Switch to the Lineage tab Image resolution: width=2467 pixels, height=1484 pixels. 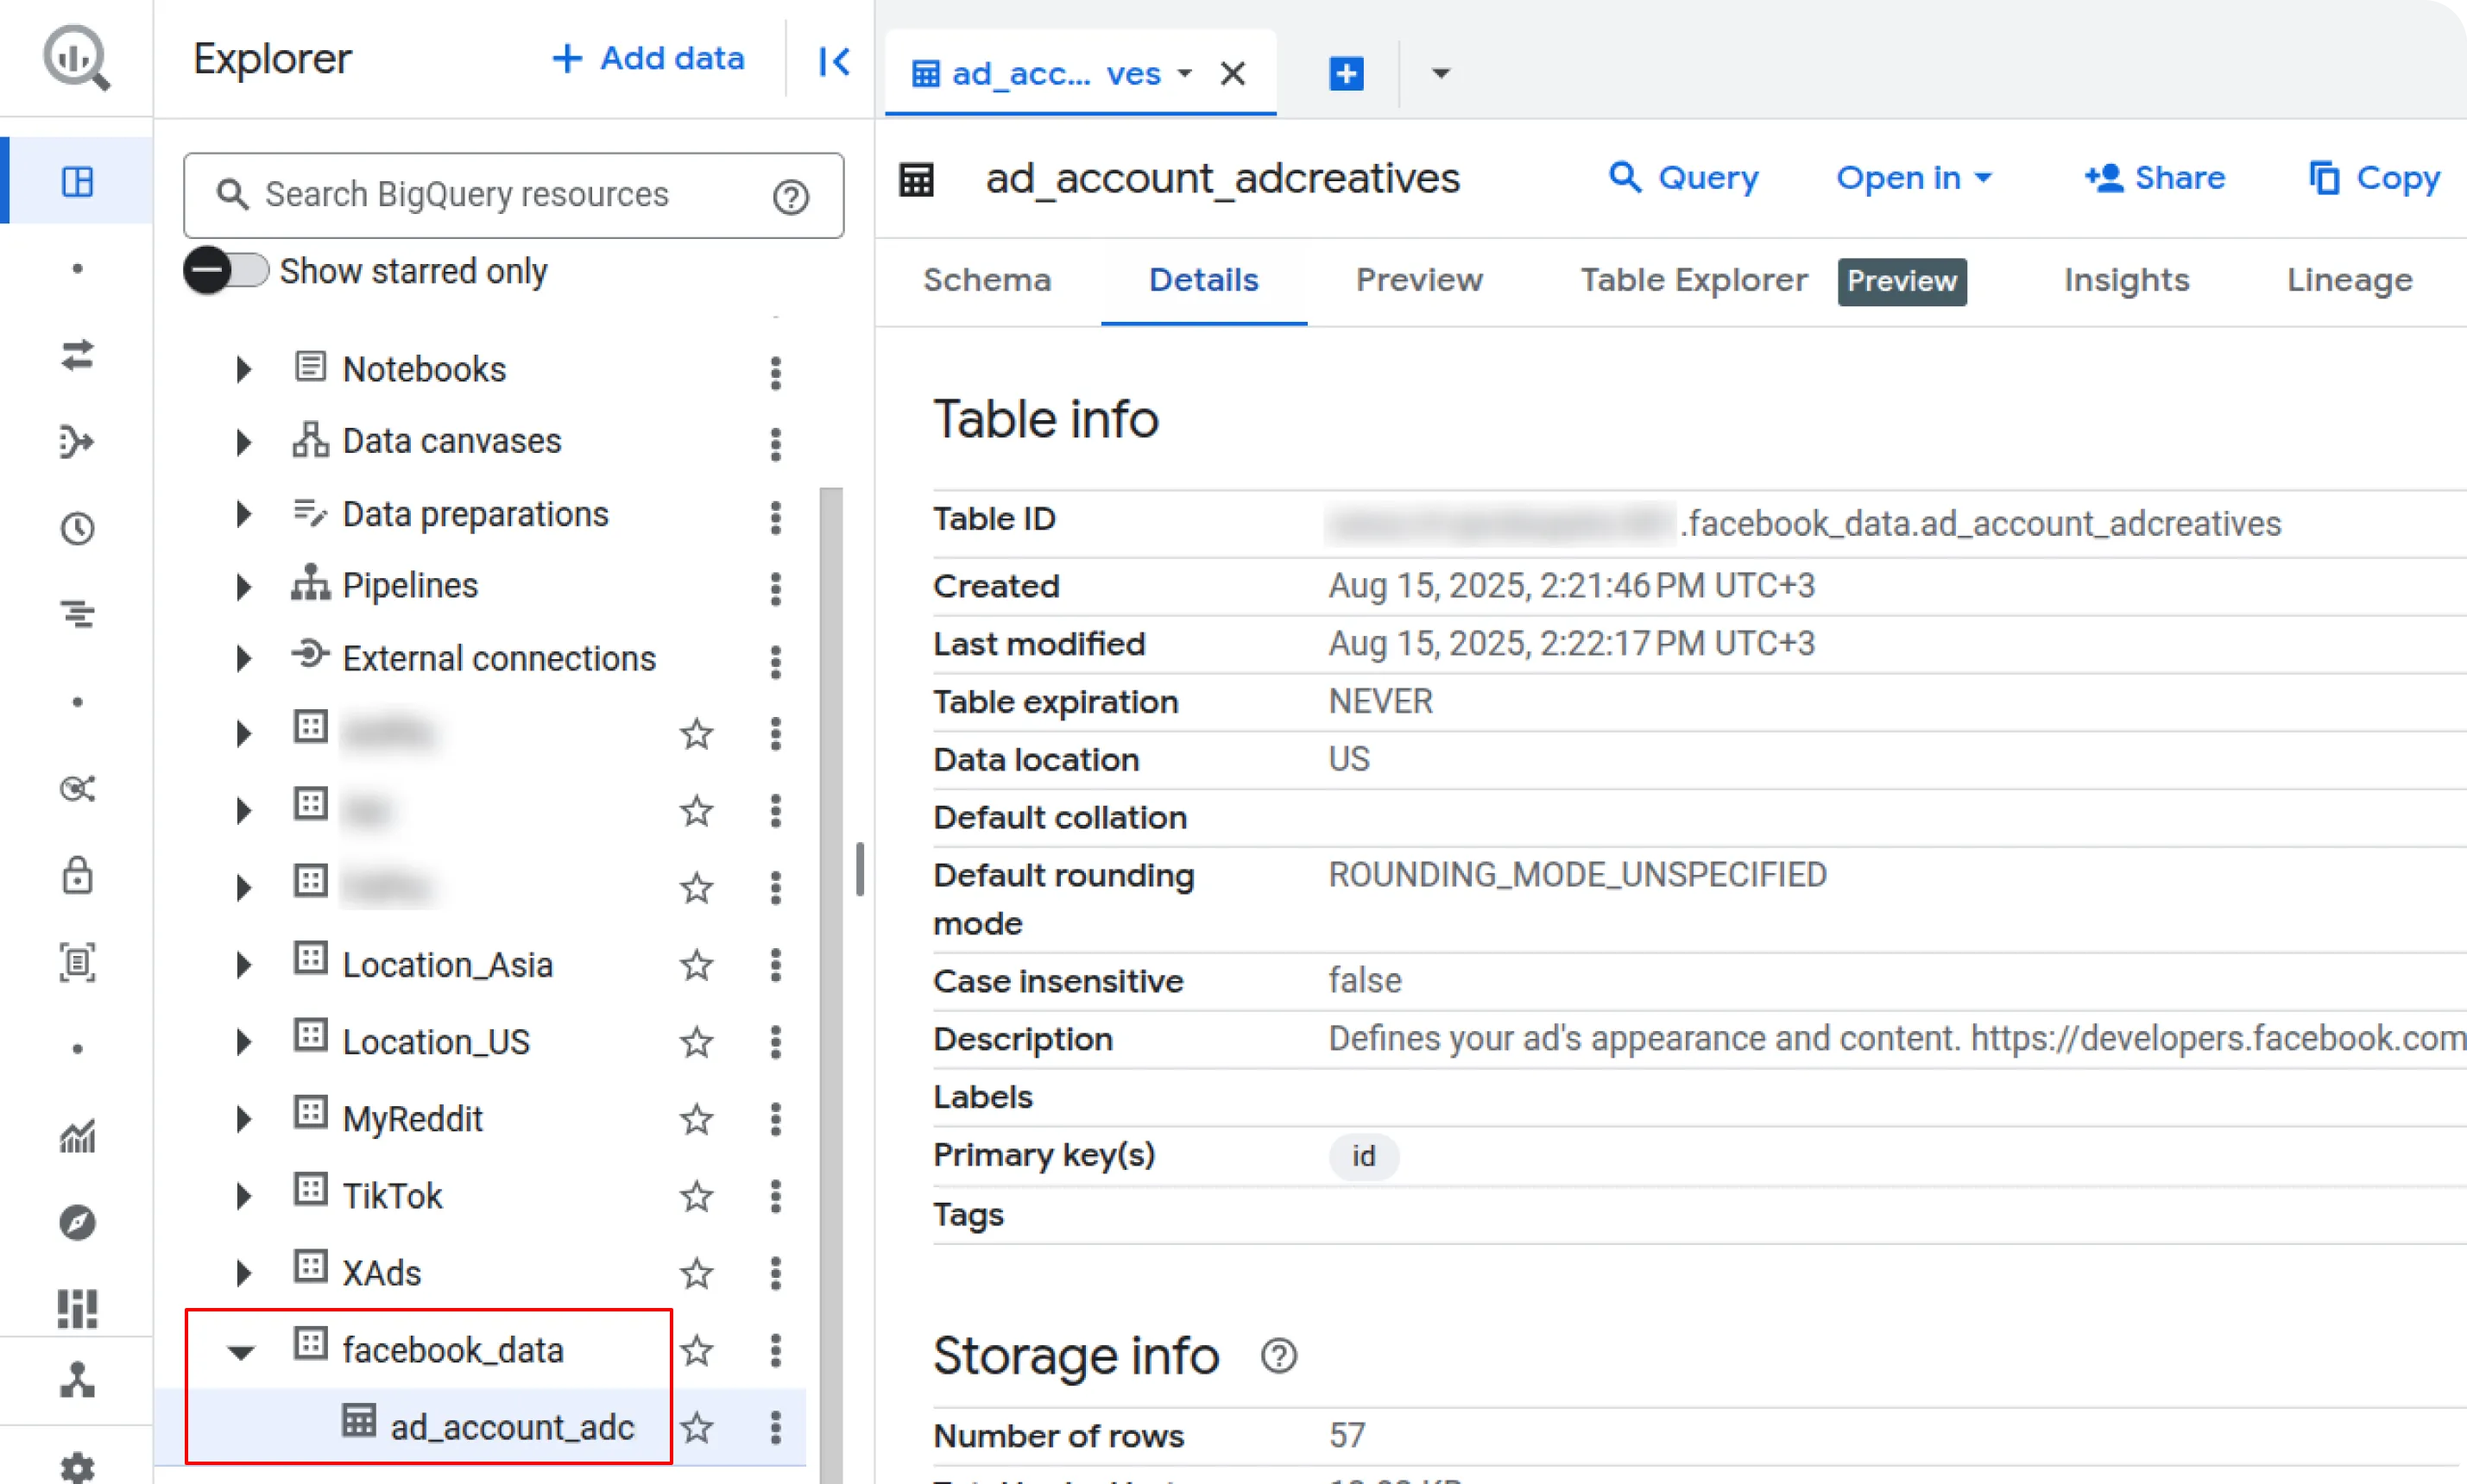coord(2348,280)
